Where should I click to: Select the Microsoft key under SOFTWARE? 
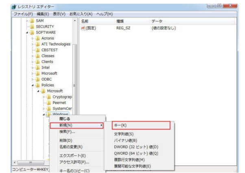(49, 74)
